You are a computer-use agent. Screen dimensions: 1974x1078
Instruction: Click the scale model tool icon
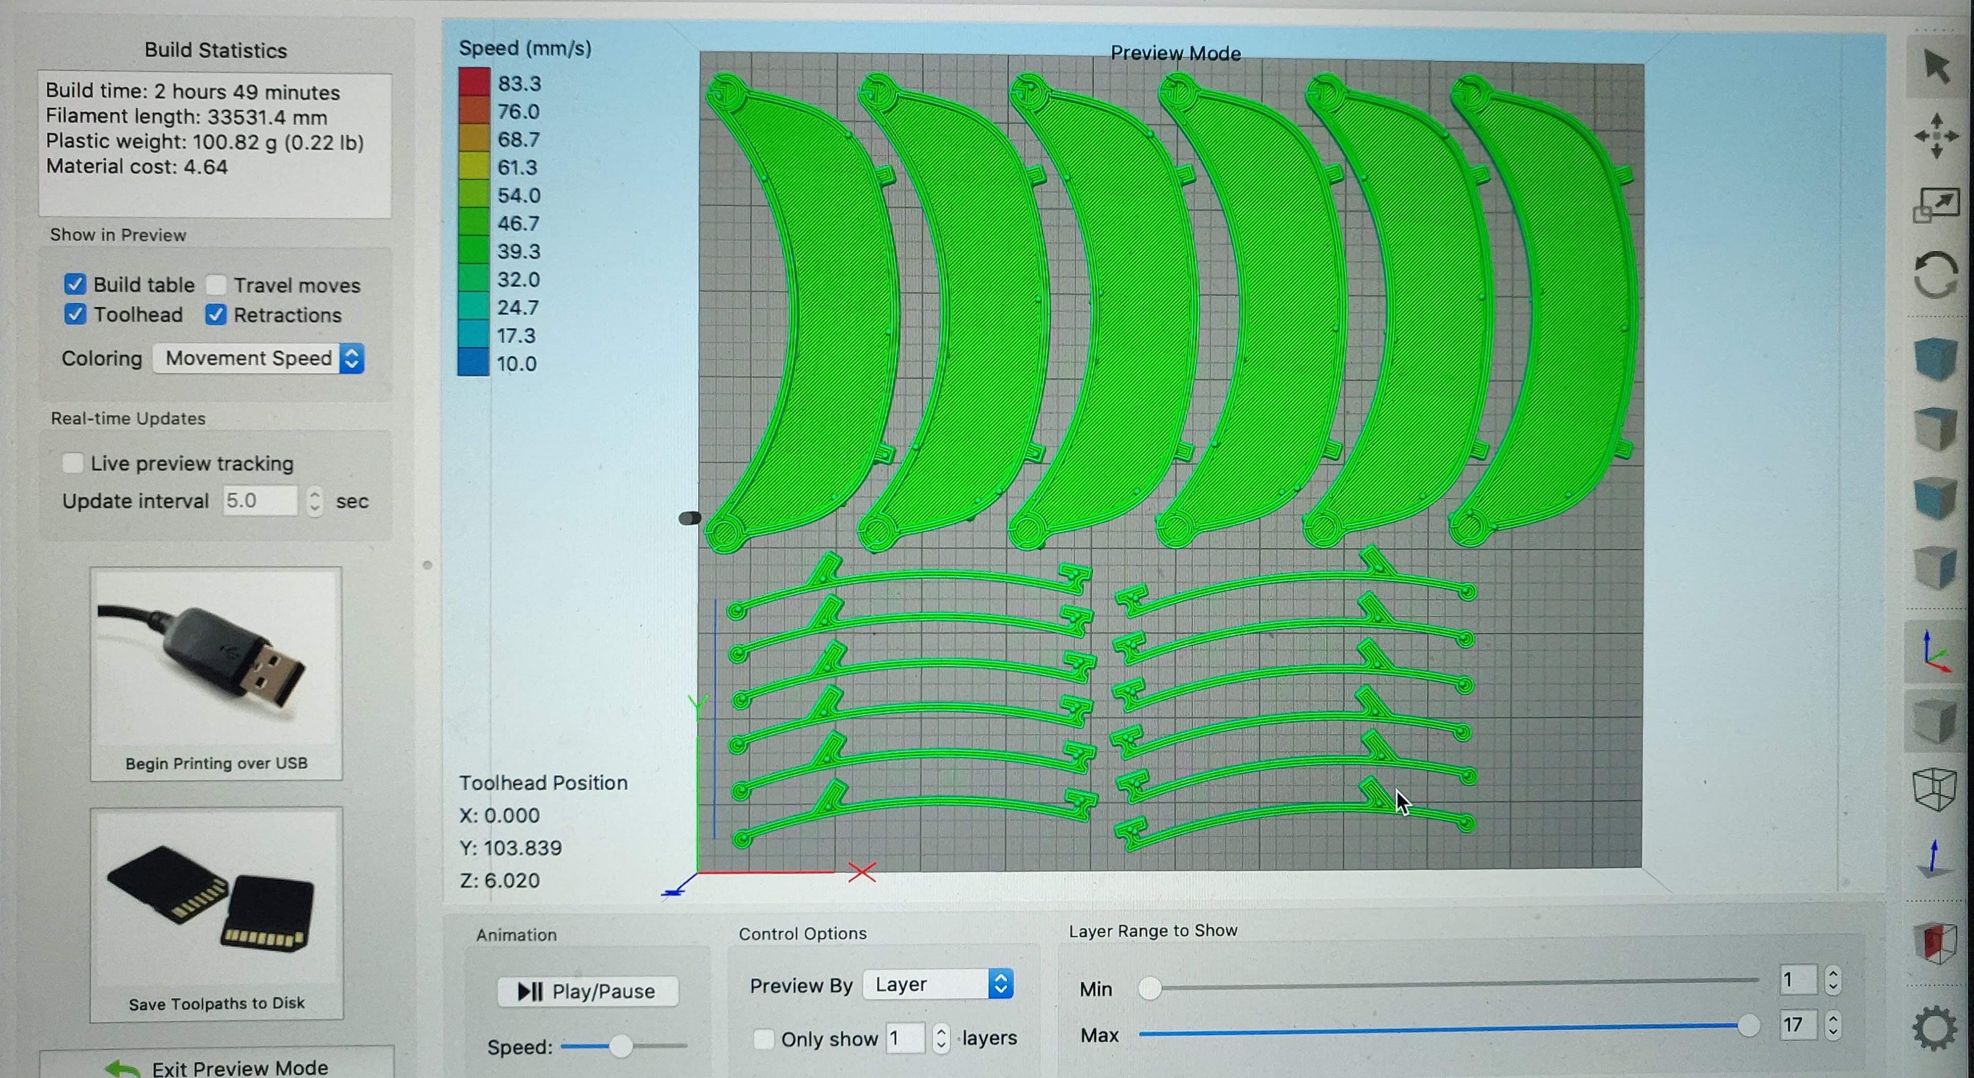[x=1935, y=205]
